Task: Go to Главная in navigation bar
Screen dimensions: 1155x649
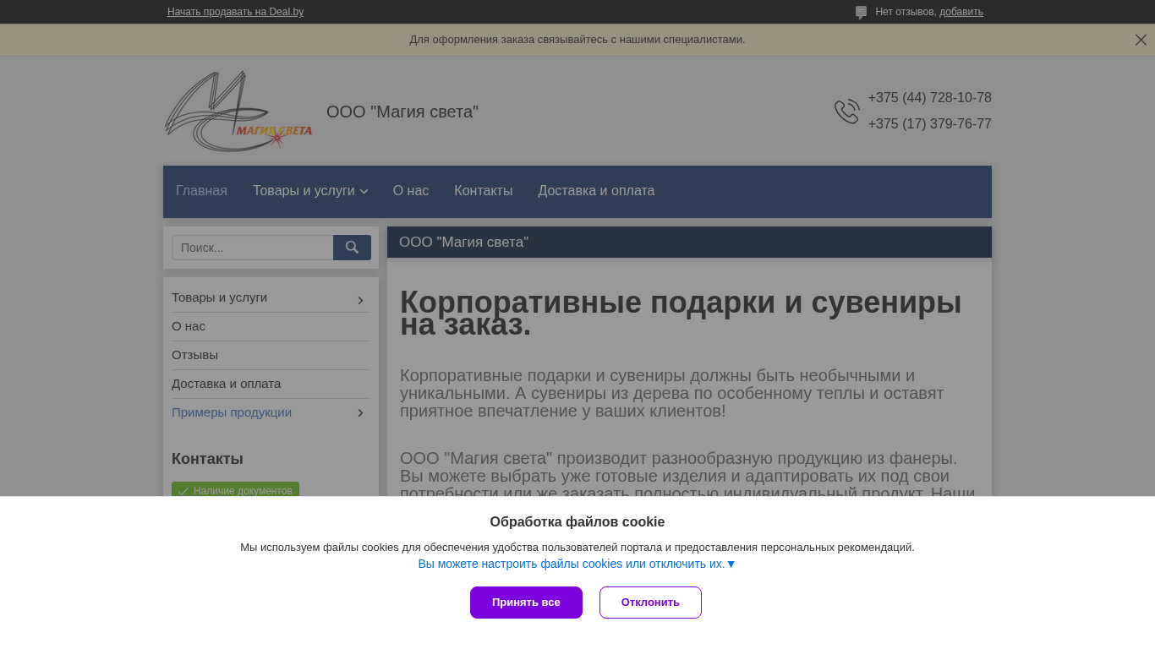Action: [201, 191]
